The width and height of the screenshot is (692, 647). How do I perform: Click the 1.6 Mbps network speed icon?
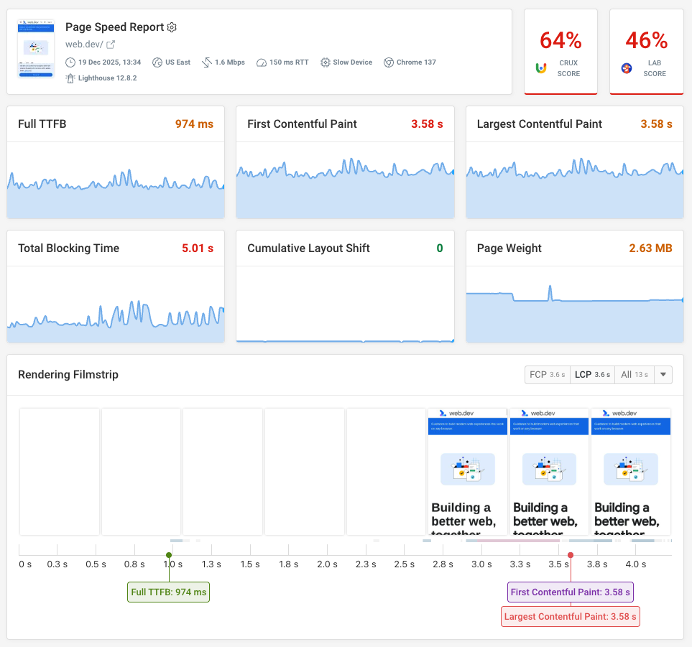pyautogui.click(x=207, y=62)
